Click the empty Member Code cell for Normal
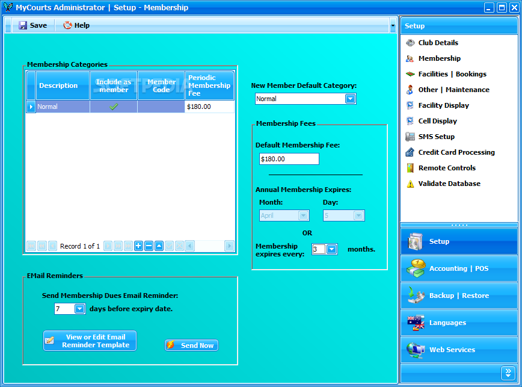Screen dimensions: 522x387 [x=161, y=107]
